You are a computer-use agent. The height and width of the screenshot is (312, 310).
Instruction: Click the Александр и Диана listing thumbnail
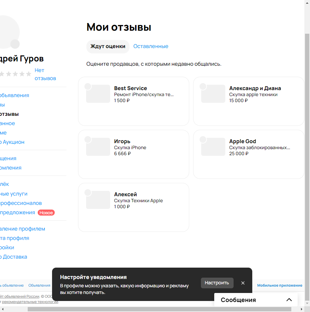point(213,94)
